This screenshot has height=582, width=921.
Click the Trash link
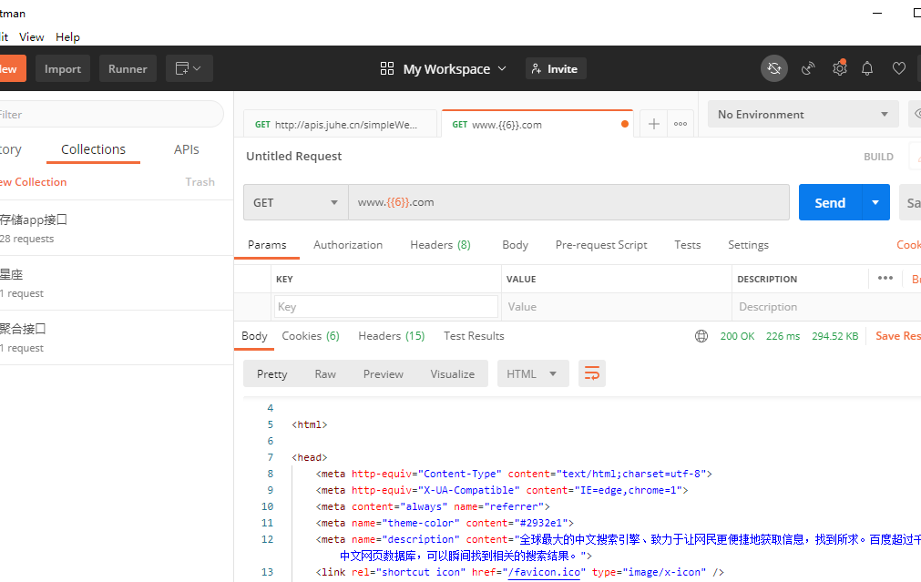pyautogui.click(x=200, y=182)
